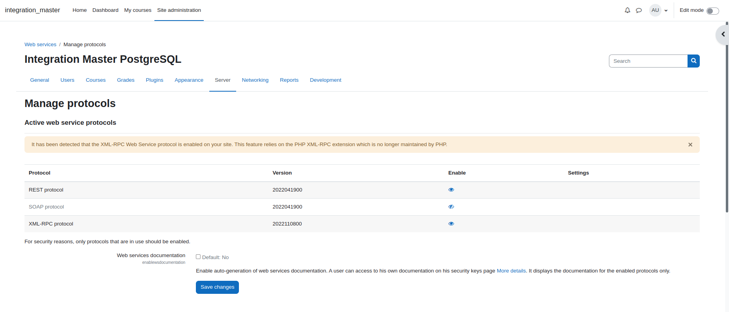Click the Settings column header
Image resolution: width=729 pixels, height=312 pixels.
[x=578, y=173]
